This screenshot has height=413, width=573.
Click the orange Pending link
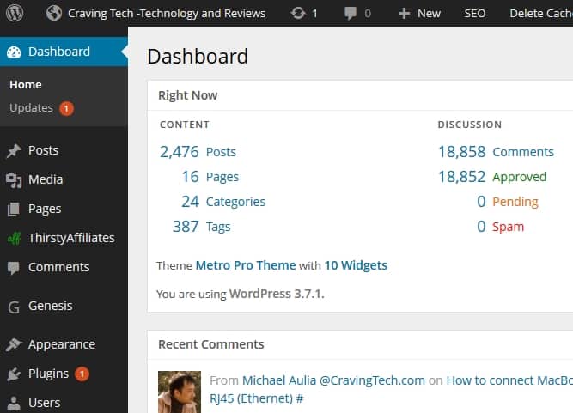coord(515,202)
